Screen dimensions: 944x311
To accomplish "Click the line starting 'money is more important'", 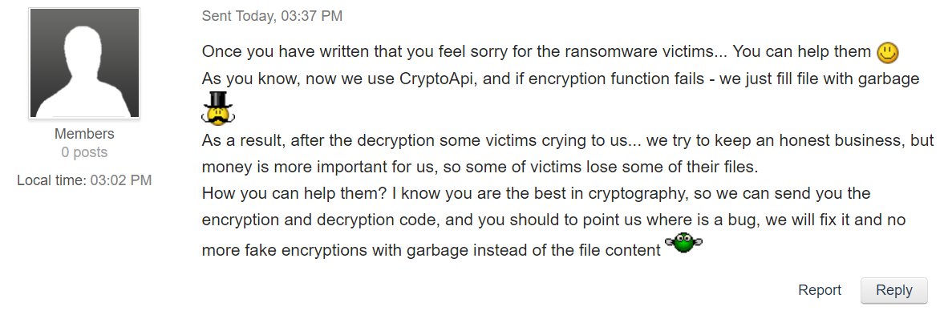I will point(479,166).
